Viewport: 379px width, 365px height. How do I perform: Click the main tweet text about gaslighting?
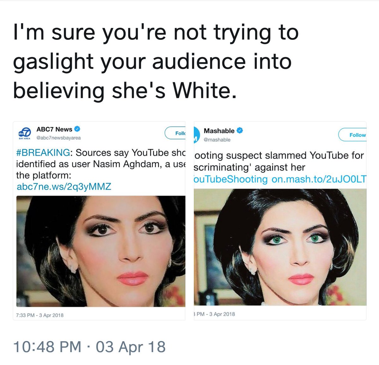[156, 62]
